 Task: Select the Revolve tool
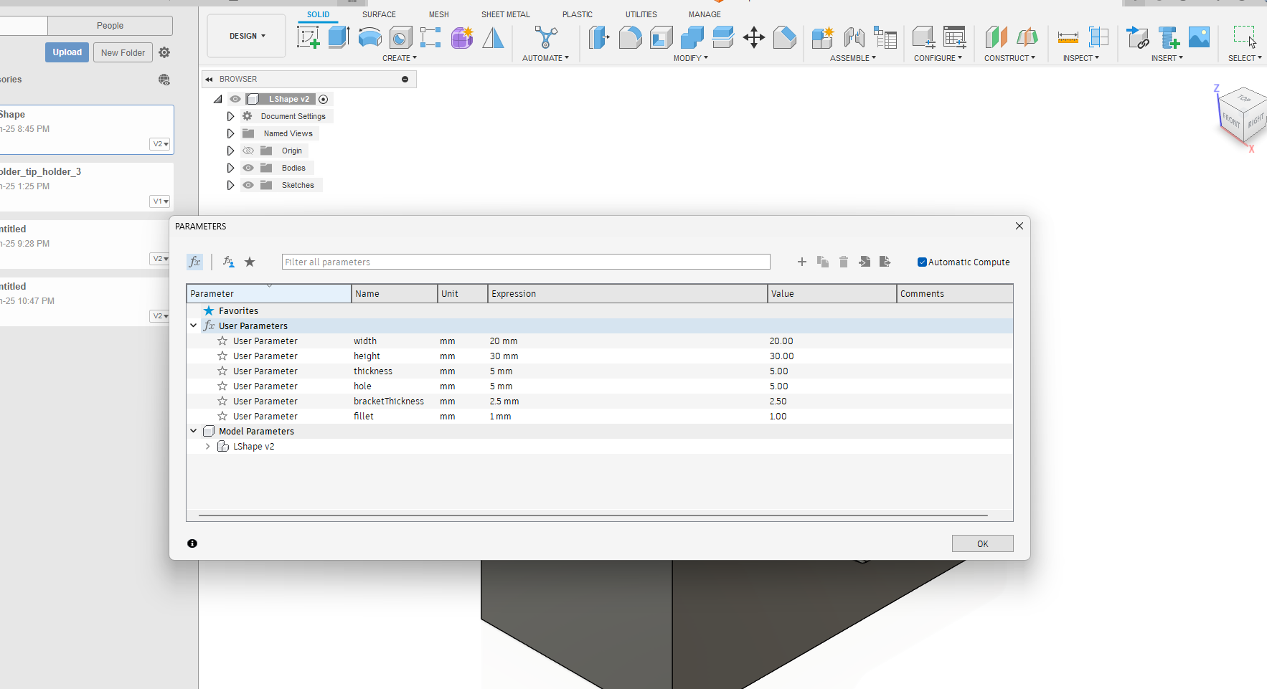click(x=369, y=37)
